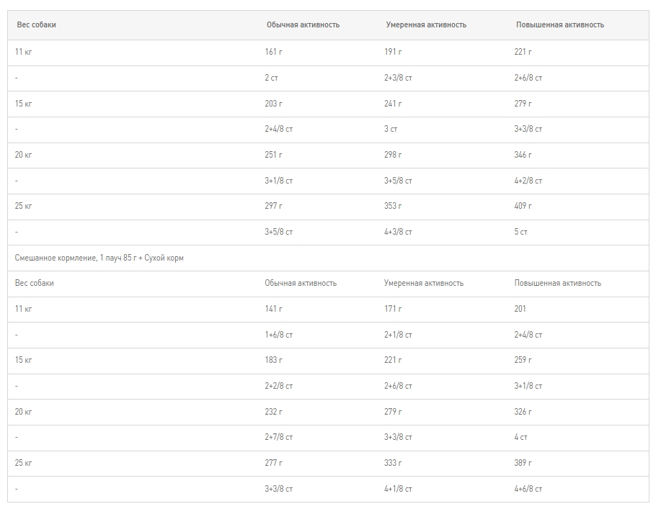Select the '251 г' cell
Screen dimensions: 661x514
273,155
